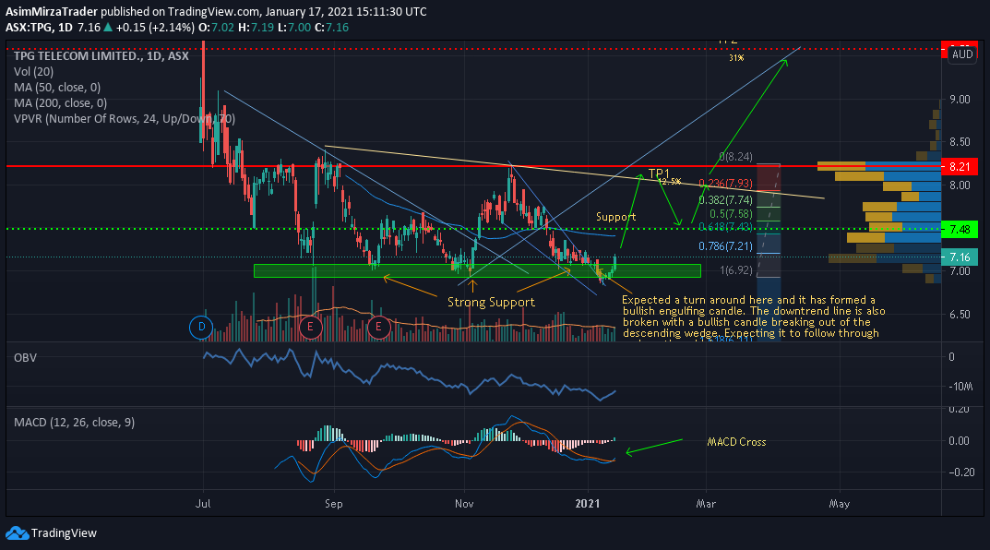Click the dividend 'D' marker on the timeline
The width and height of the screenshot is (990, 550).
pos(201,327)
